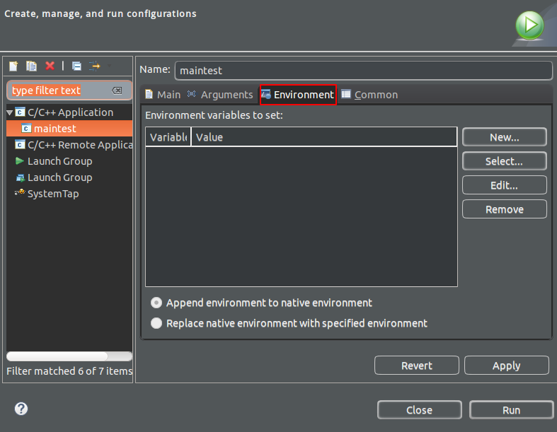Viewport: 557px width, 432px height.
Task: Select the SystemTap entry
Action: click(53, 194)
